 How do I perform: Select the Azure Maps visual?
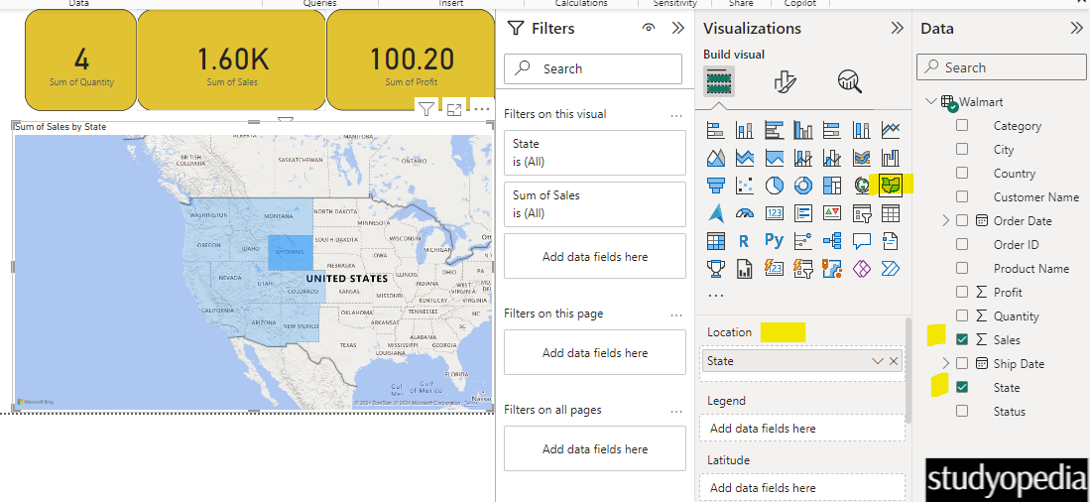point(715,212)
